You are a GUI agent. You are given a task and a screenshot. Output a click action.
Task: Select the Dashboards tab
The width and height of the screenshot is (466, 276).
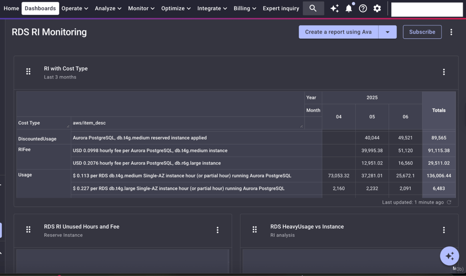(x=40, y=8)
